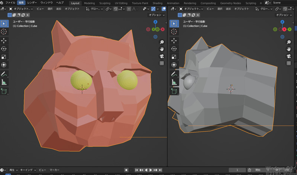Viewport: 297px width, 175px height.
Task: Click the current frame number field in timeline
Action: pos(236,170)
